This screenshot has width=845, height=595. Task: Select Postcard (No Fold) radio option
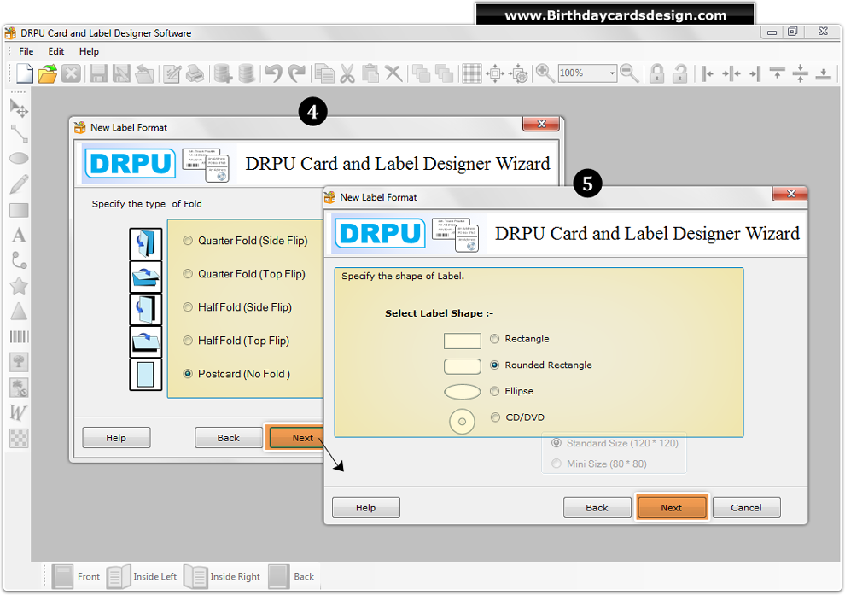point(188,374)
